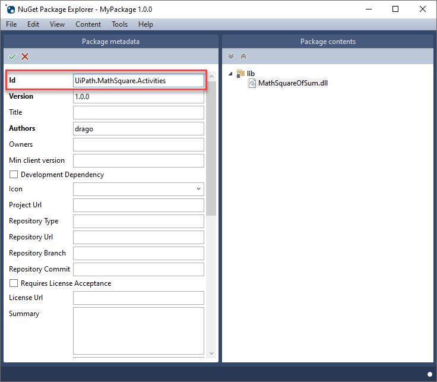Click the red X to cancel editing
The image size is (437, 382).
(x=25, y=56)
